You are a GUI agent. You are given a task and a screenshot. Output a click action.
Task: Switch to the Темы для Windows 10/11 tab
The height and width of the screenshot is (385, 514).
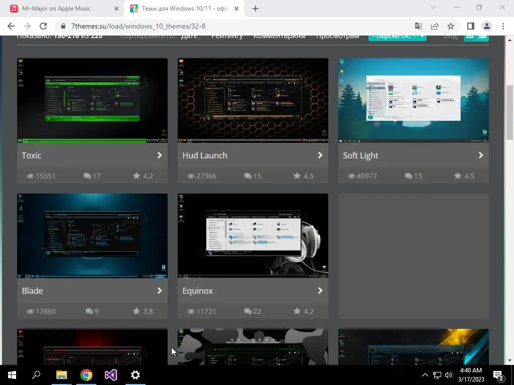pos(185,9)
